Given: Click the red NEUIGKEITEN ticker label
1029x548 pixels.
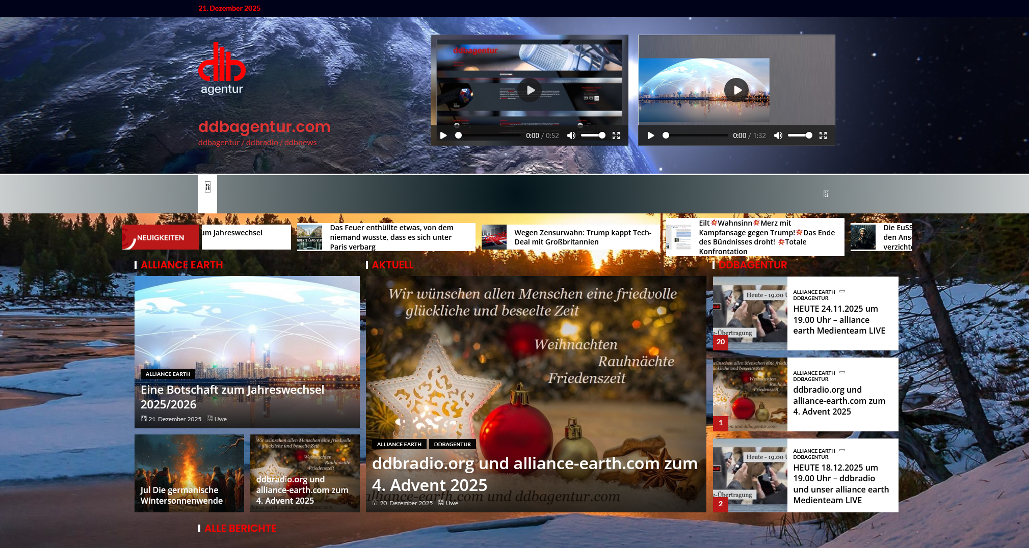Looking at the screenshot, I should pos(160,237).
